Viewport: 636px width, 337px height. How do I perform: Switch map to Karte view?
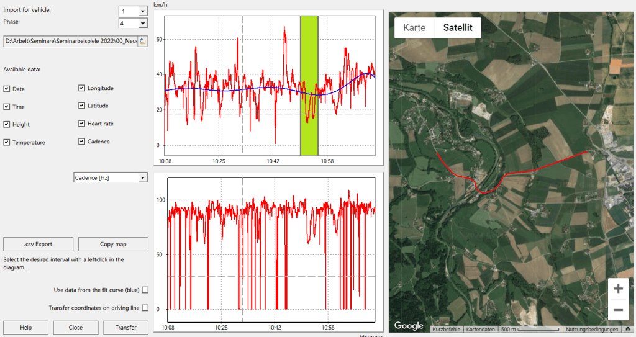tap(414, 27)
